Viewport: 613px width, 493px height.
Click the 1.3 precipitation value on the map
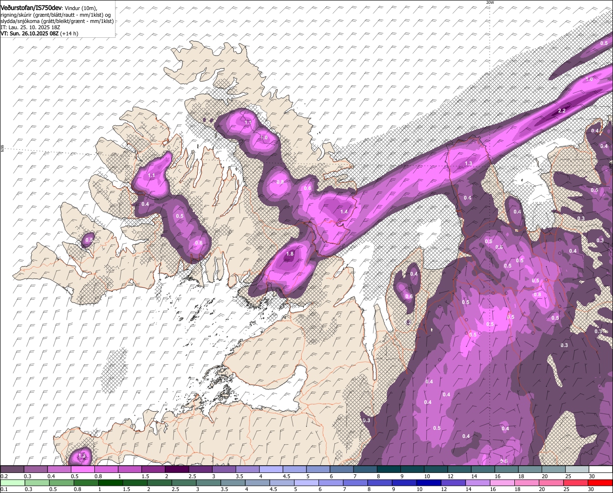pos(468,164)
